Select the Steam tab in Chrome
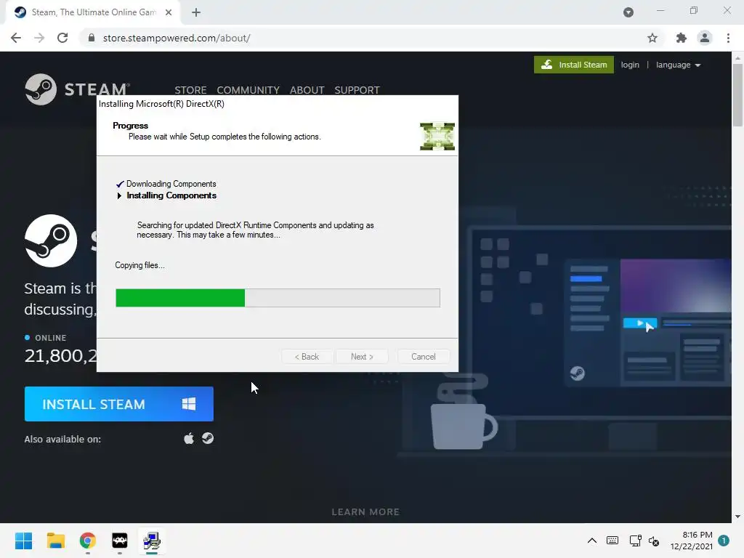The width and height of the screenshot is (744, 558). [93, 12]
